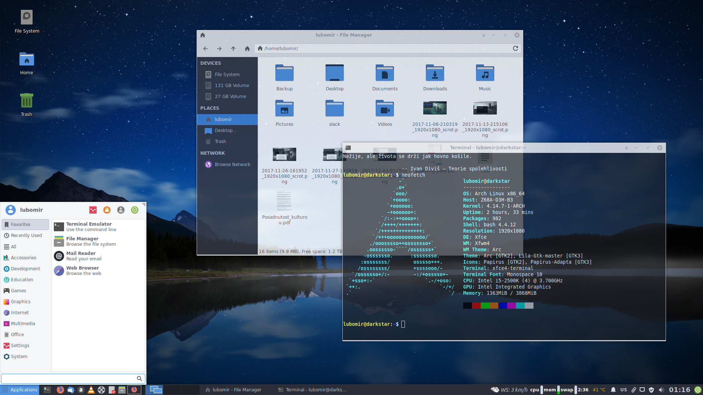This screenshot has height=395, width=703.
Task: Open the Office category
Action: point(25,334)
